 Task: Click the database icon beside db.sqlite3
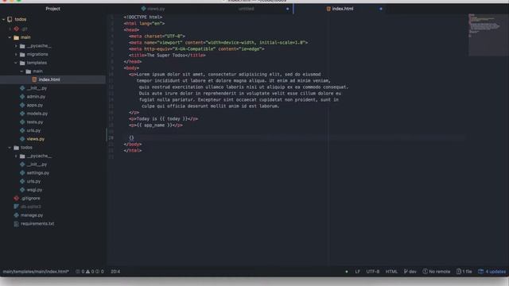pos(16,207)
